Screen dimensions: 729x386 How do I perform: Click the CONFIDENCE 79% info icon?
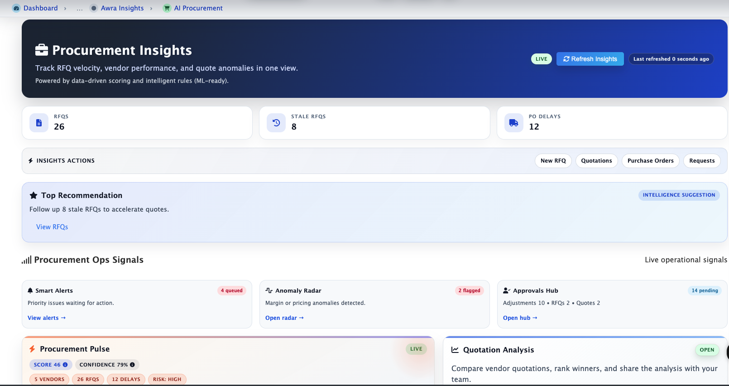click(132, 365)
